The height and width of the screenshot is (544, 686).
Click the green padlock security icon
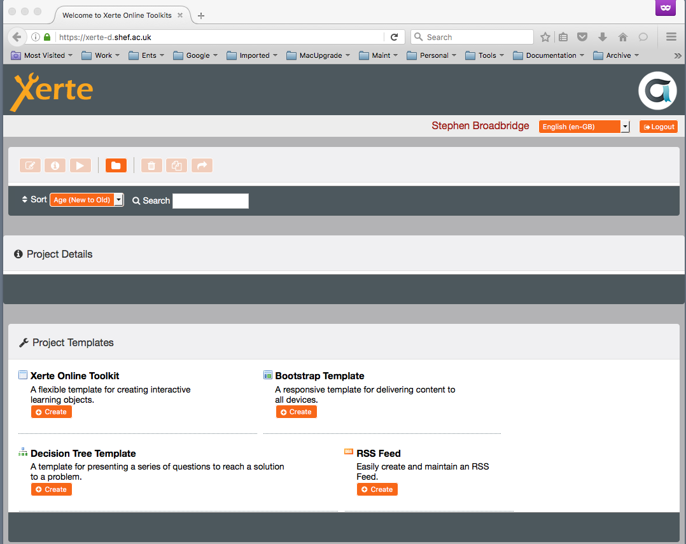pos(47,37)
